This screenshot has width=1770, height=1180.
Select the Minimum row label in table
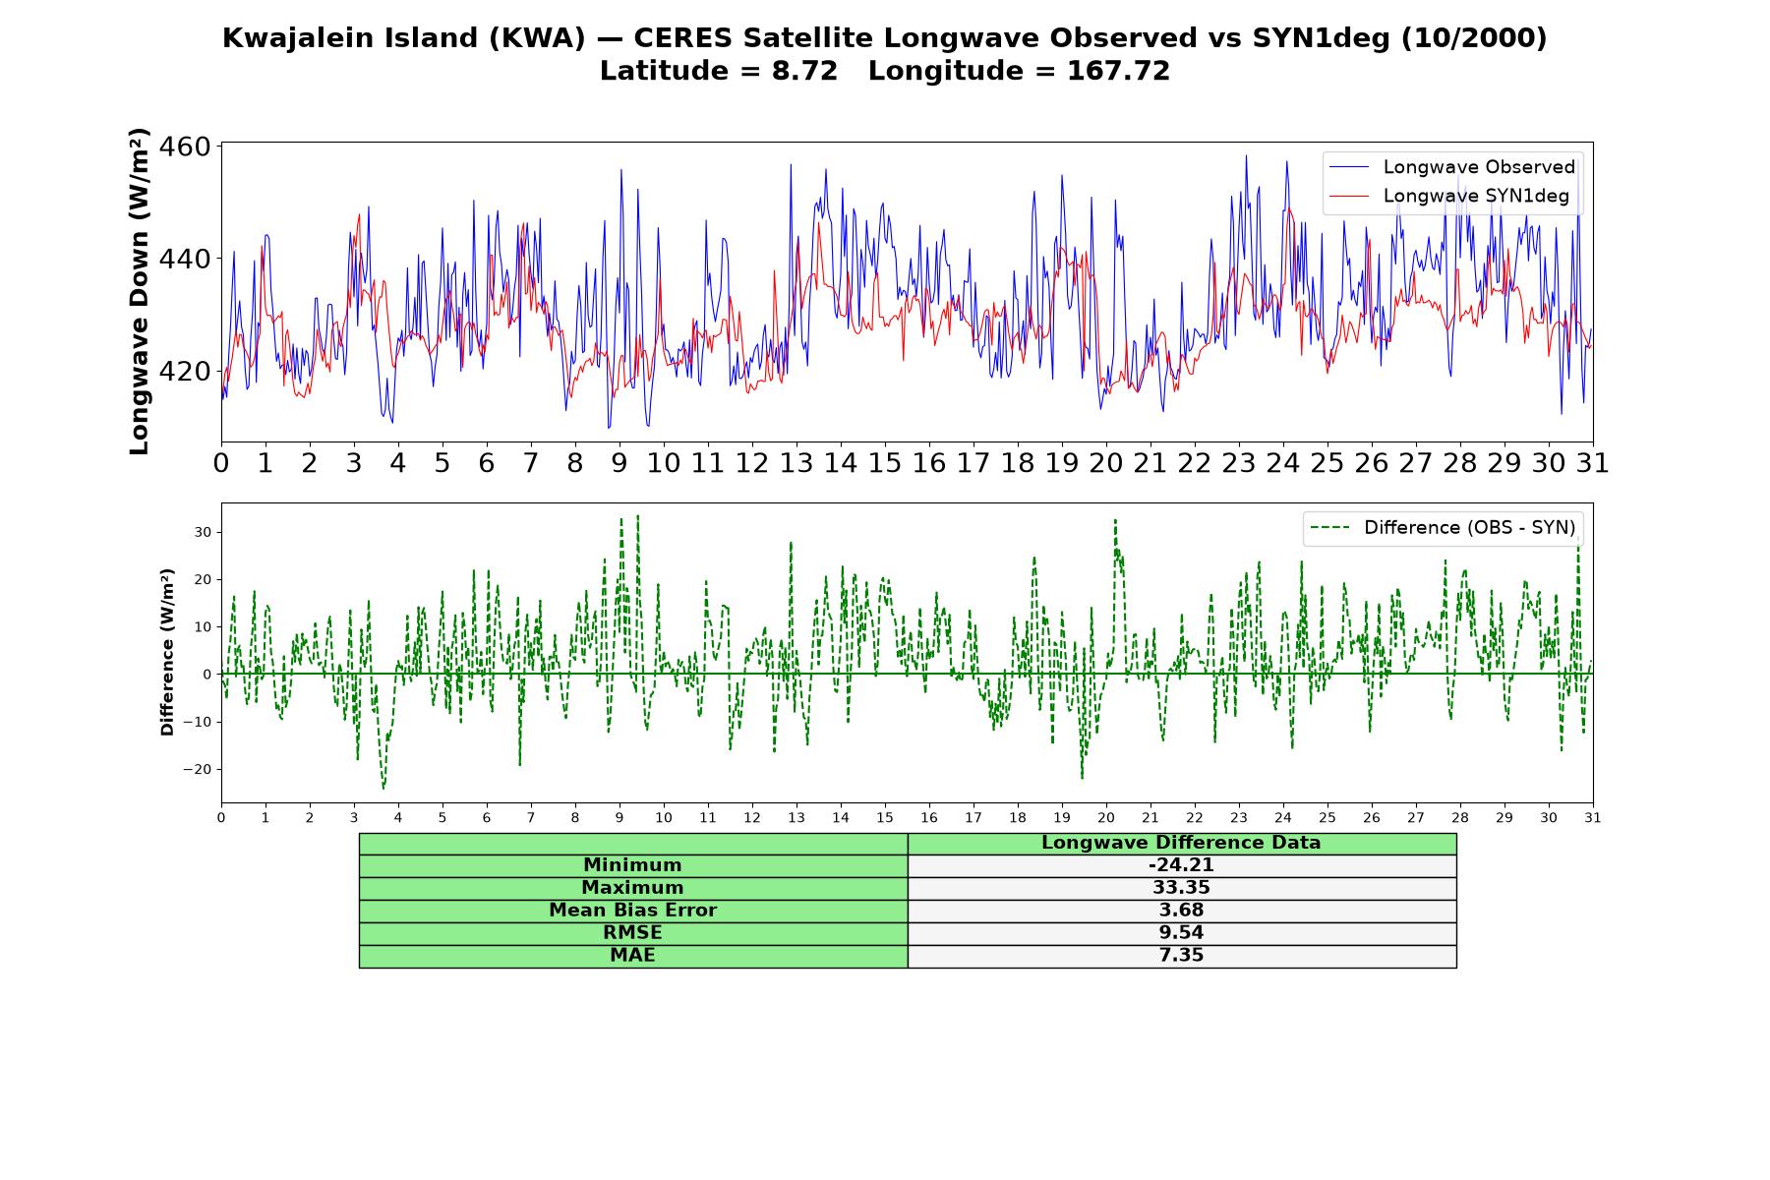pyautogui.click(x=632, y=865)
